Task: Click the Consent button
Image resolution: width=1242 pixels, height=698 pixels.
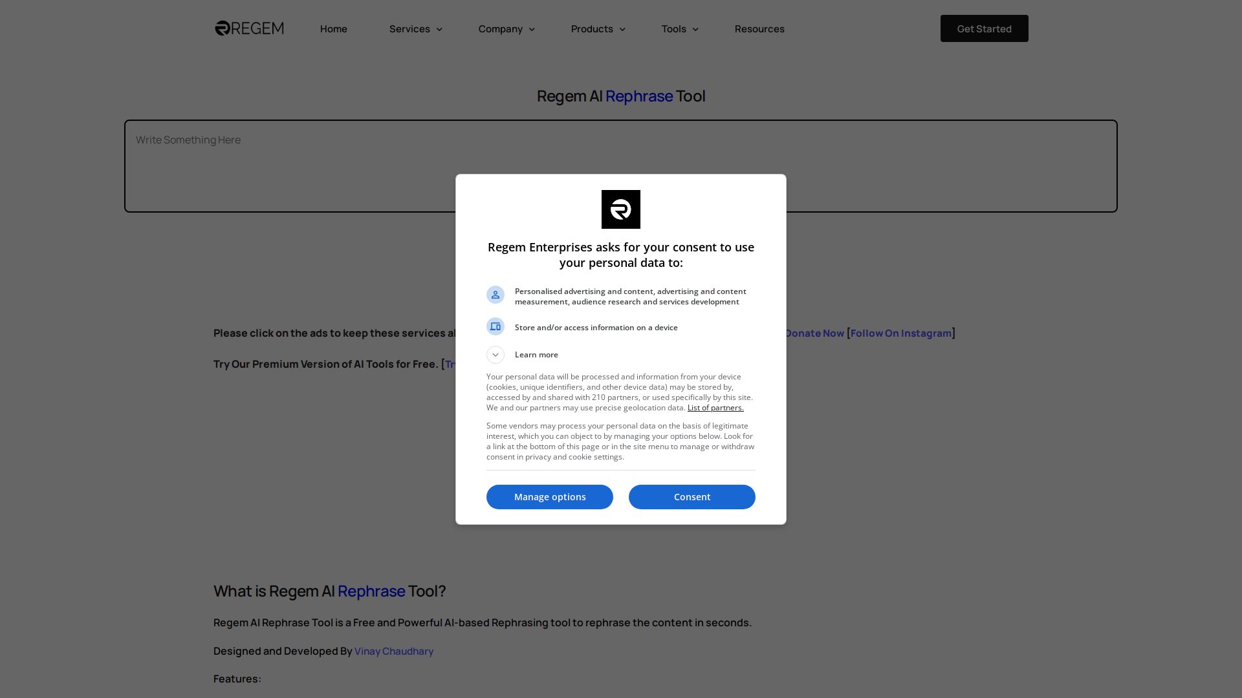Action: pyautogui.click(x=692, y=496)
